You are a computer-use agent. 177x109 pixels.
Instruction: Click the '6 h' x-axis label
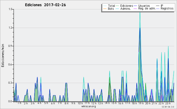pos(53,103)
